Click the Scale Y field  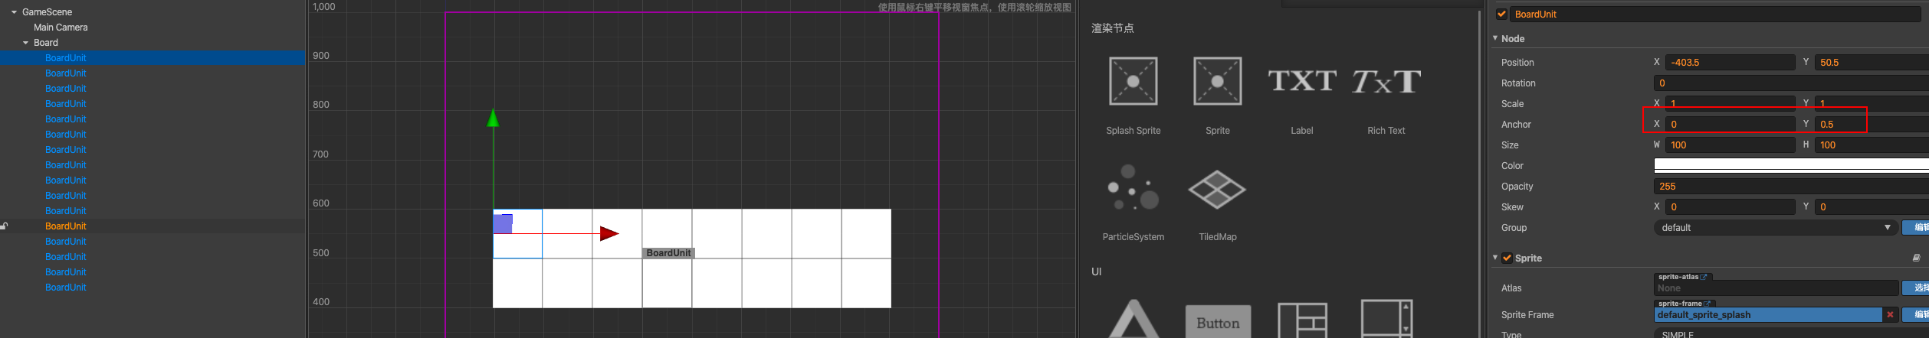point(1872,104)
